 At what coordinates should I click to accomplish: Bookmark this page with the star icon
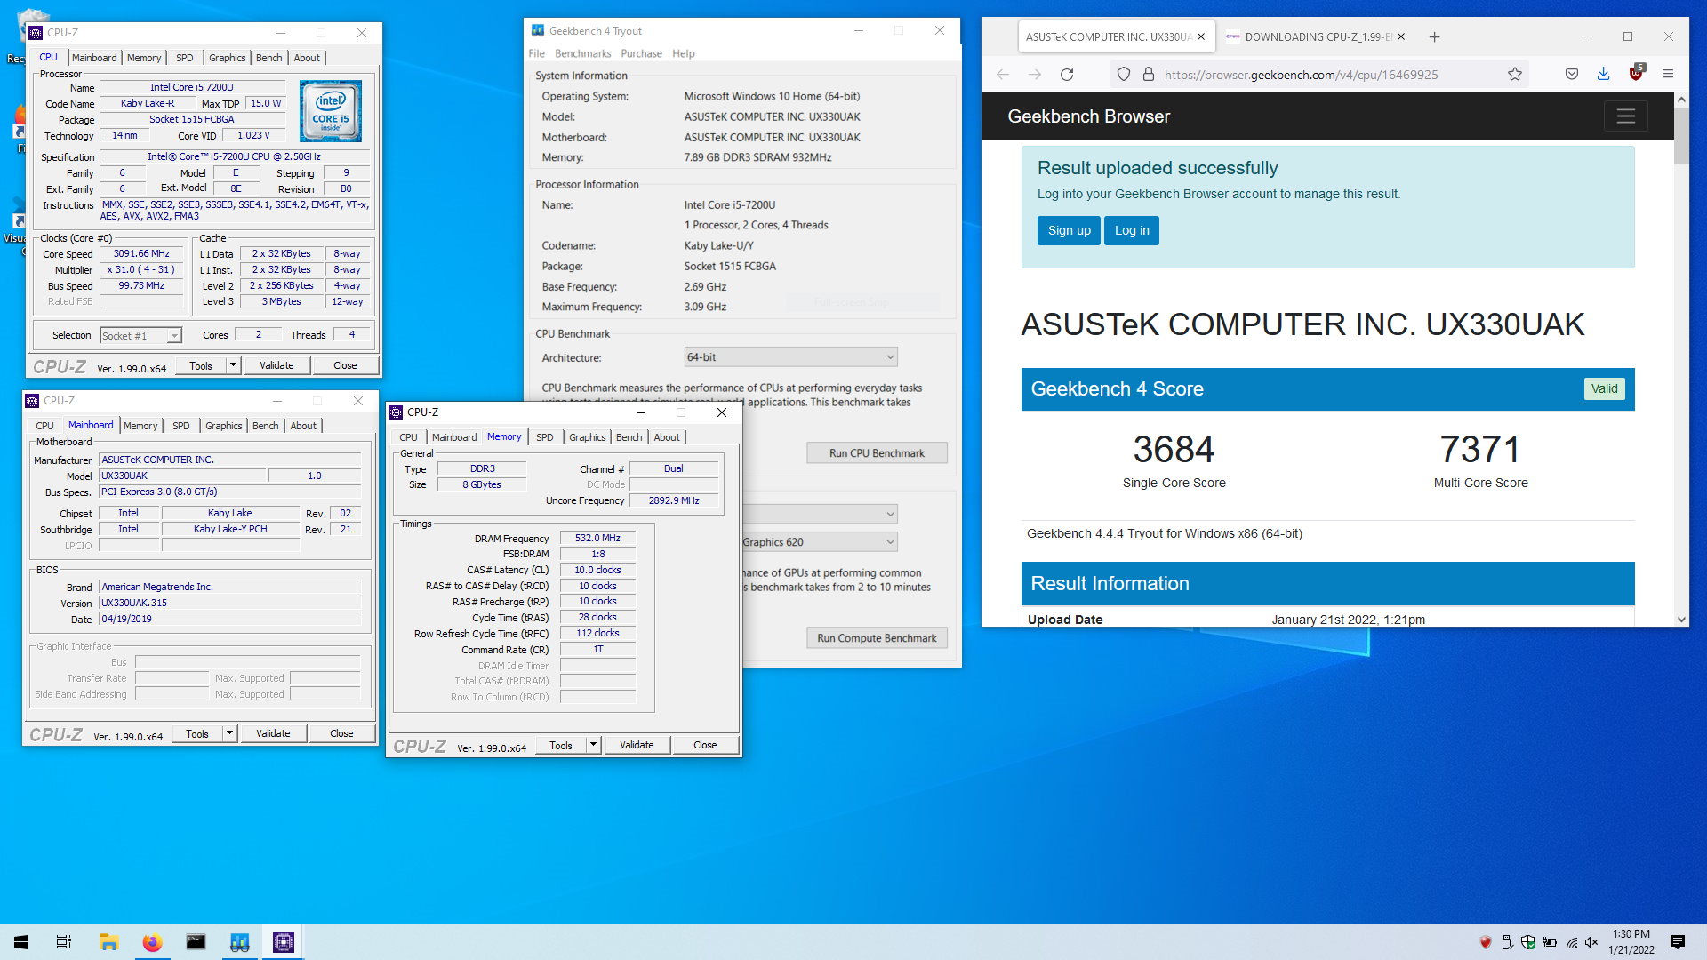(x=1515, y=75)
